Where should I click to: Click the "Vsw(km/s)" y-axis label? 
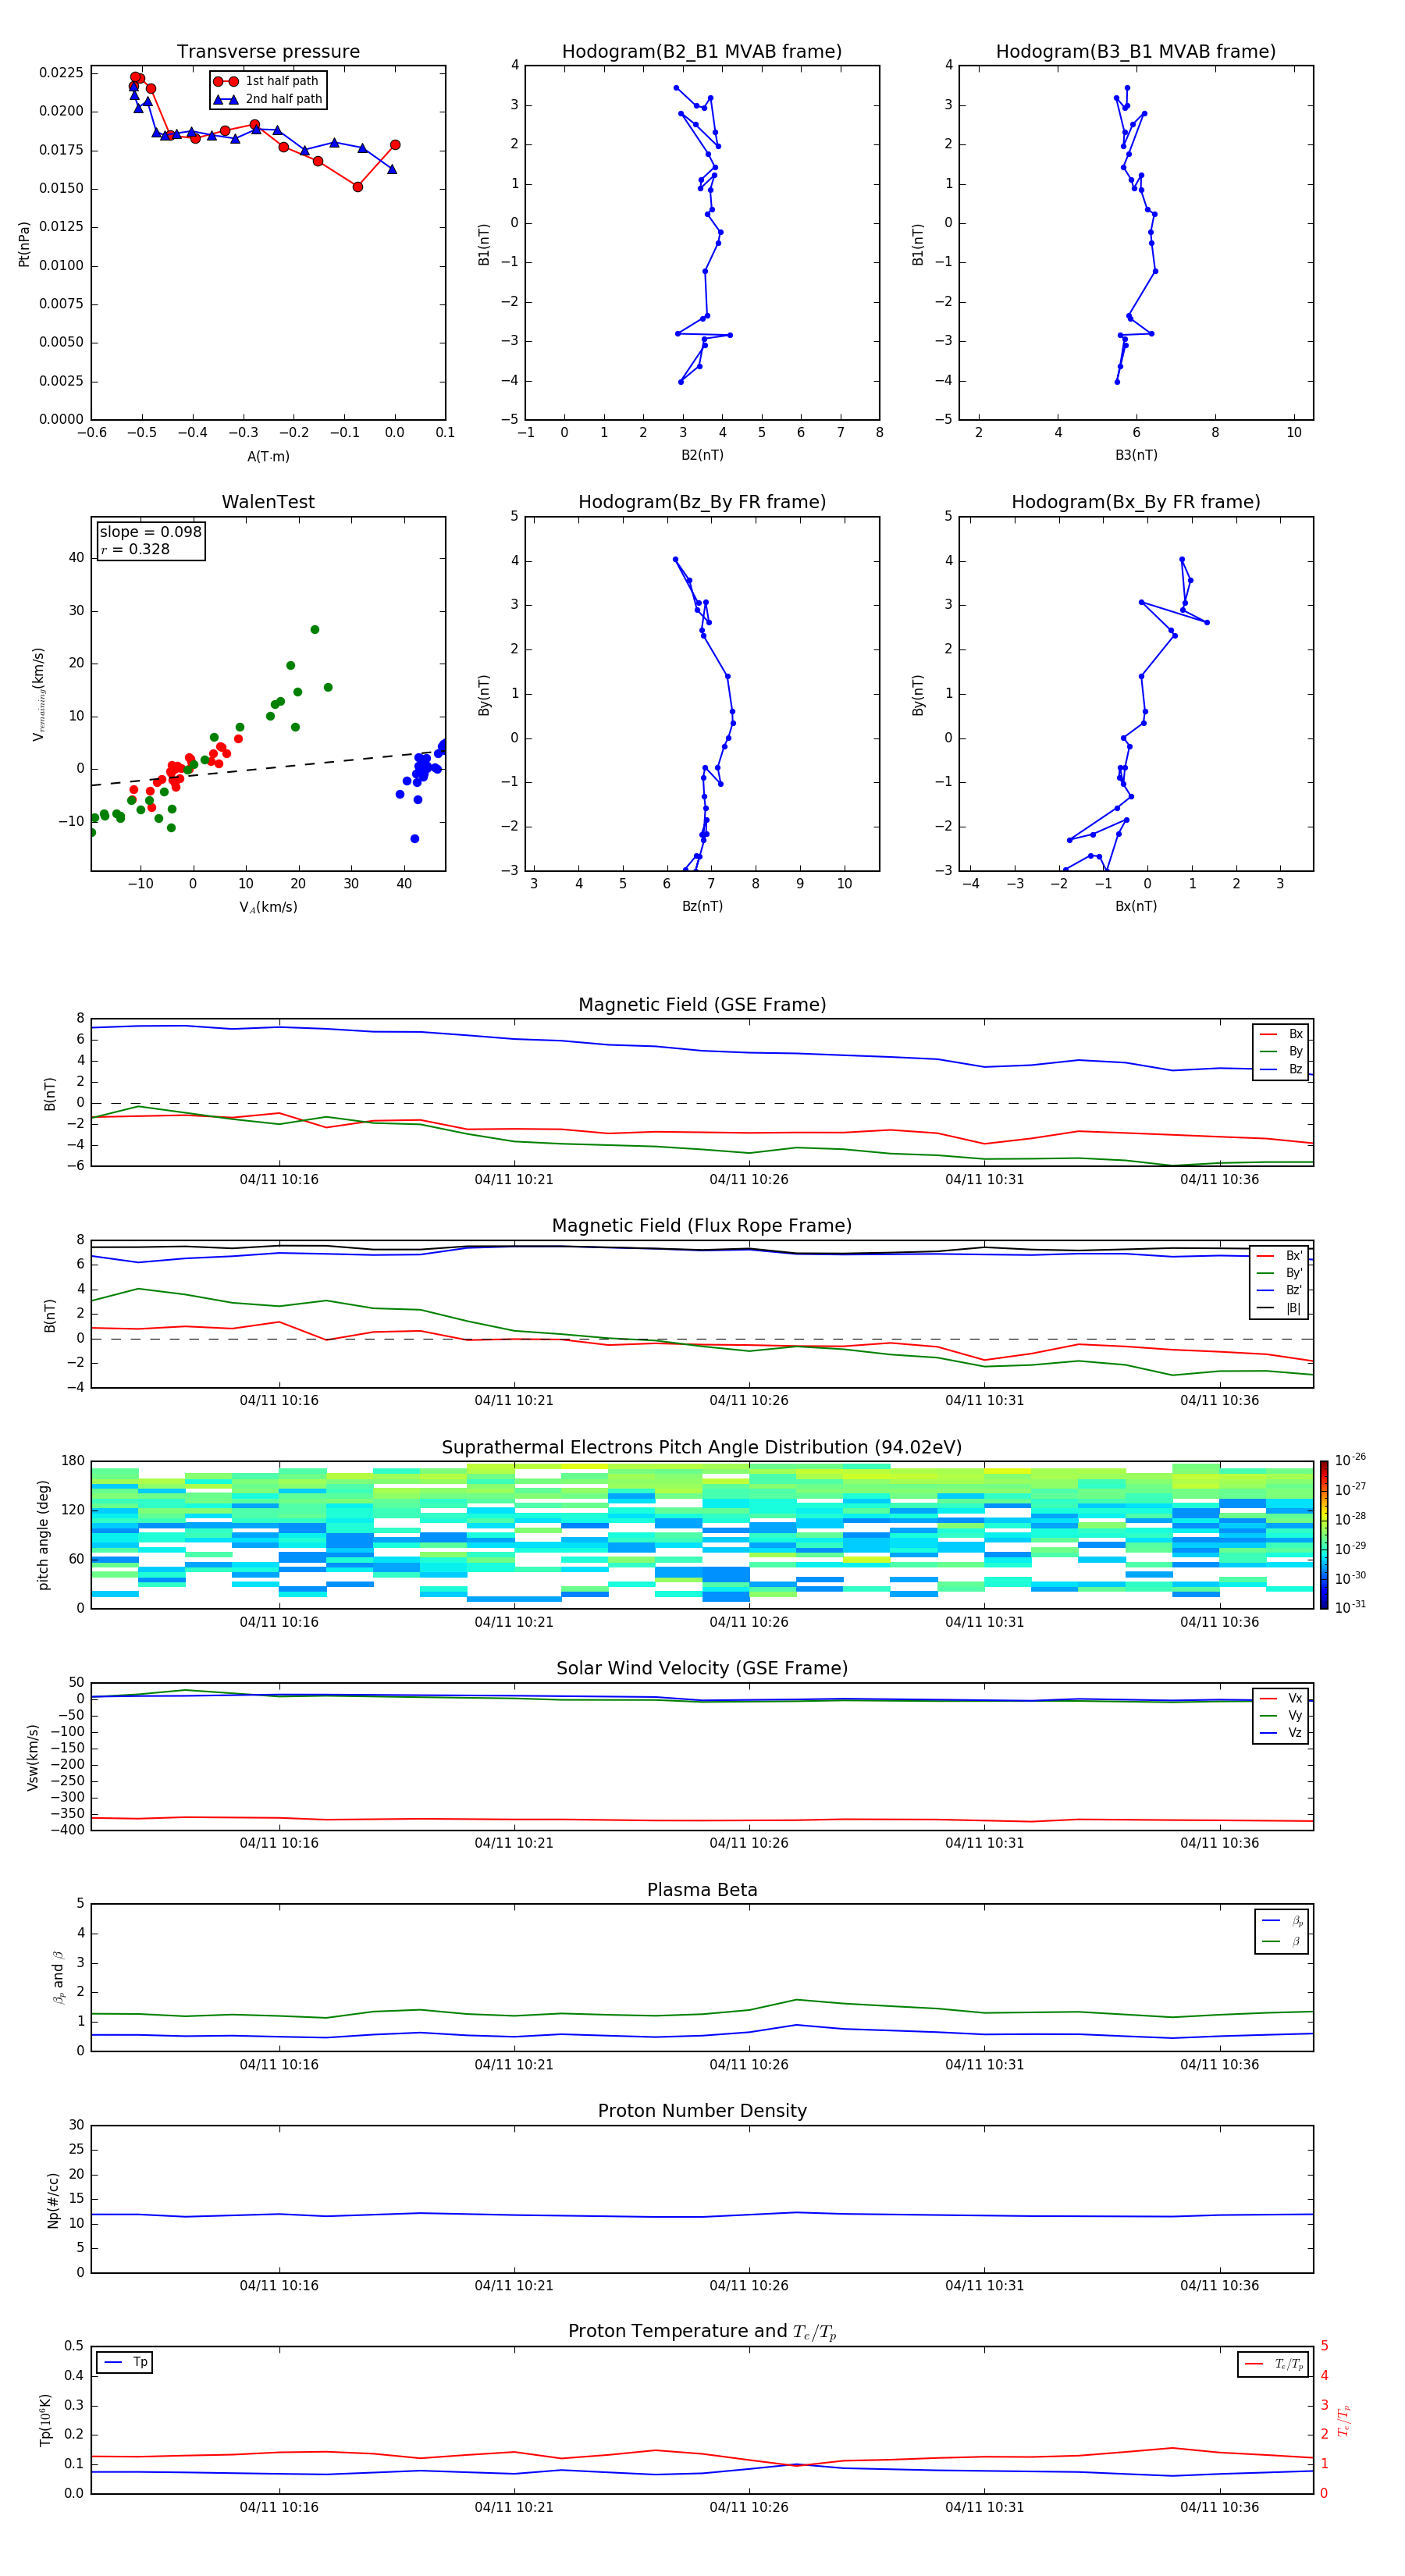[32, 1756]
